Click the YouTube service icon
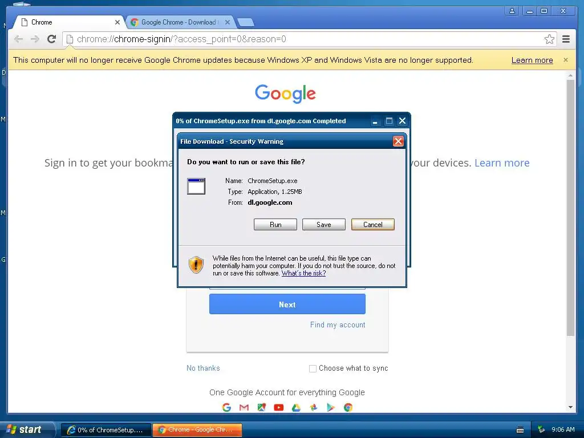584x438 pixels. tap(278, 407)
